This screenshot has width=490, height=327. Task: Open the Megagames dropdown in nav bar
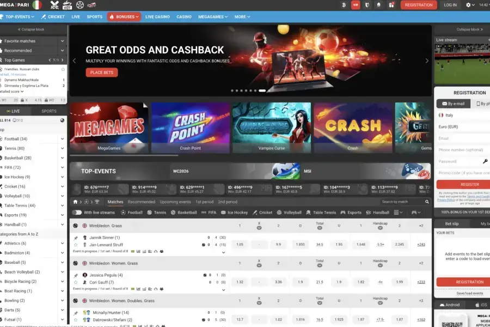coord(213,17)
